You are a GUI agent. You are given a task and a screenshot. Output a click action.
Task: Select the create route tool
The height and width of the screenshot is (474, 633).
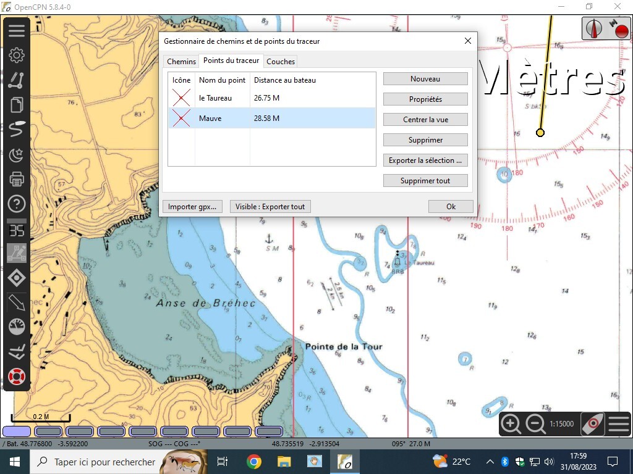pos(17,80)
